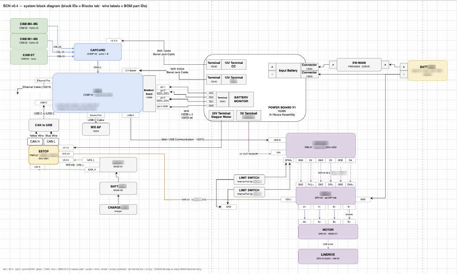This screenshot has height=274, width=457.
Task: Select the BATT BASE-02 block
Action: (x=118, y=188)
